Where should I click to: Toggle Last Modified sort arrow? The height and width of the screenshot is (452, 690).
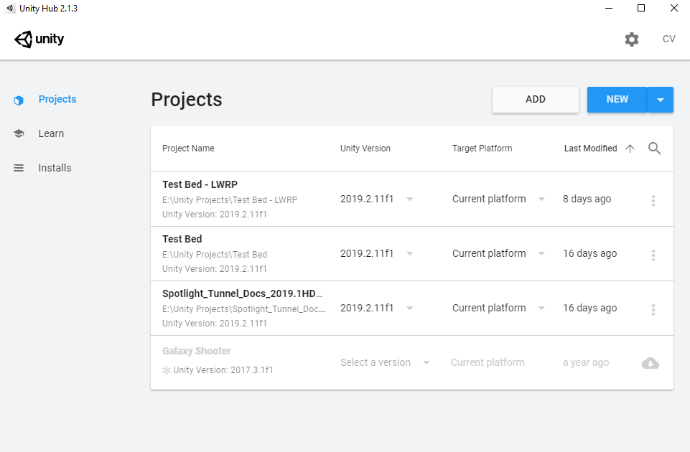point(630,149)
